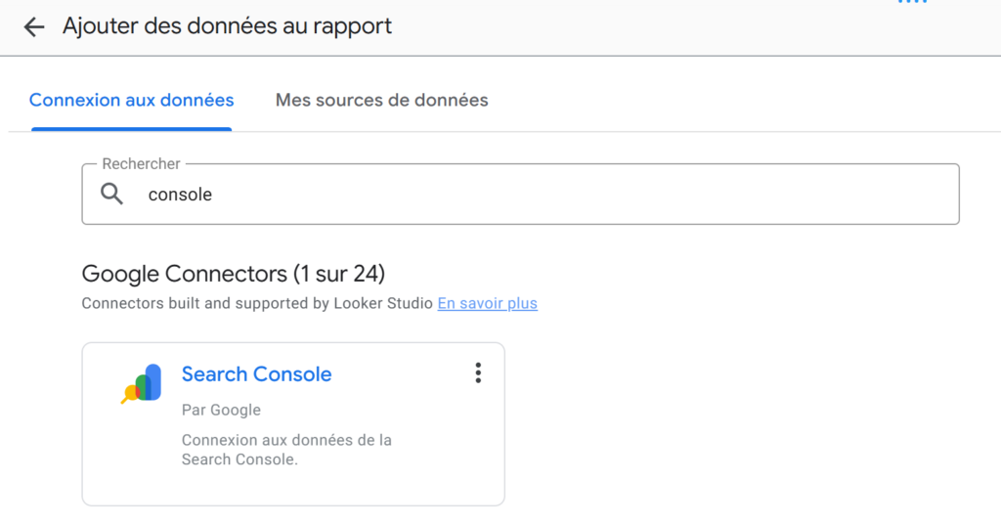The width and height of the screenshot is (1001, 525).
Task: Switch to Mes sources de données tab
Action: [x=382, y=101]
